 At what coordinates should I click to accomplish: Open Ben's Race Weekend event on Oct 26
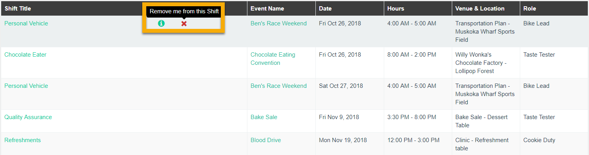pos(279,23)
